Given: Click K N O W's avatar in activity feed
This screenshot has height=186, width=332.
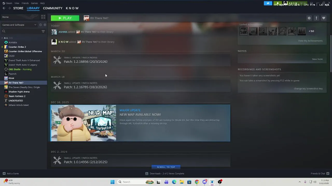Looking at the screenshot, I should [54, 42].
